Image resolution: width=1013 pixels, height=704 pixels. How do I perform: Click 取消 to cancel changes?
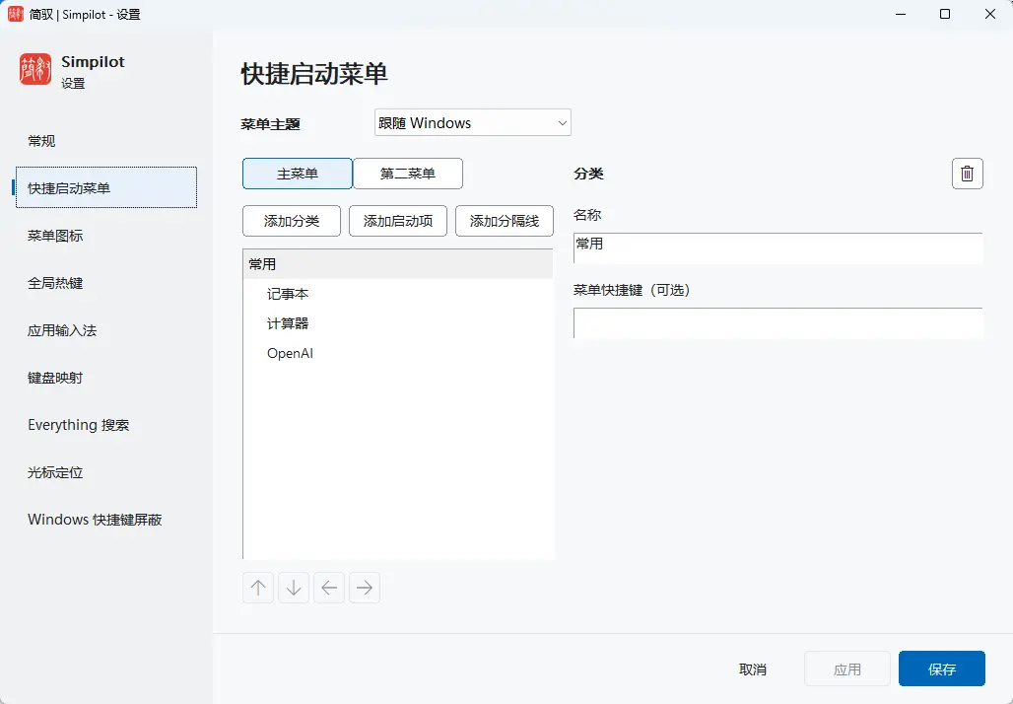click(x=753, y=669)
